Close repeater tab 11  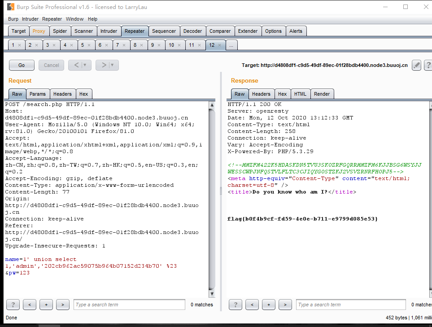tap(199, 45)
